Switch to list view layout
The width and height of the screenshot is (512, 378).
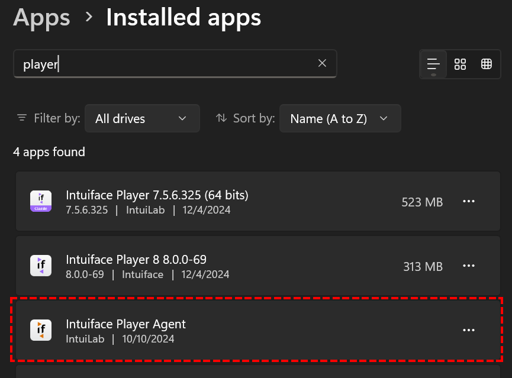point(433,64)
